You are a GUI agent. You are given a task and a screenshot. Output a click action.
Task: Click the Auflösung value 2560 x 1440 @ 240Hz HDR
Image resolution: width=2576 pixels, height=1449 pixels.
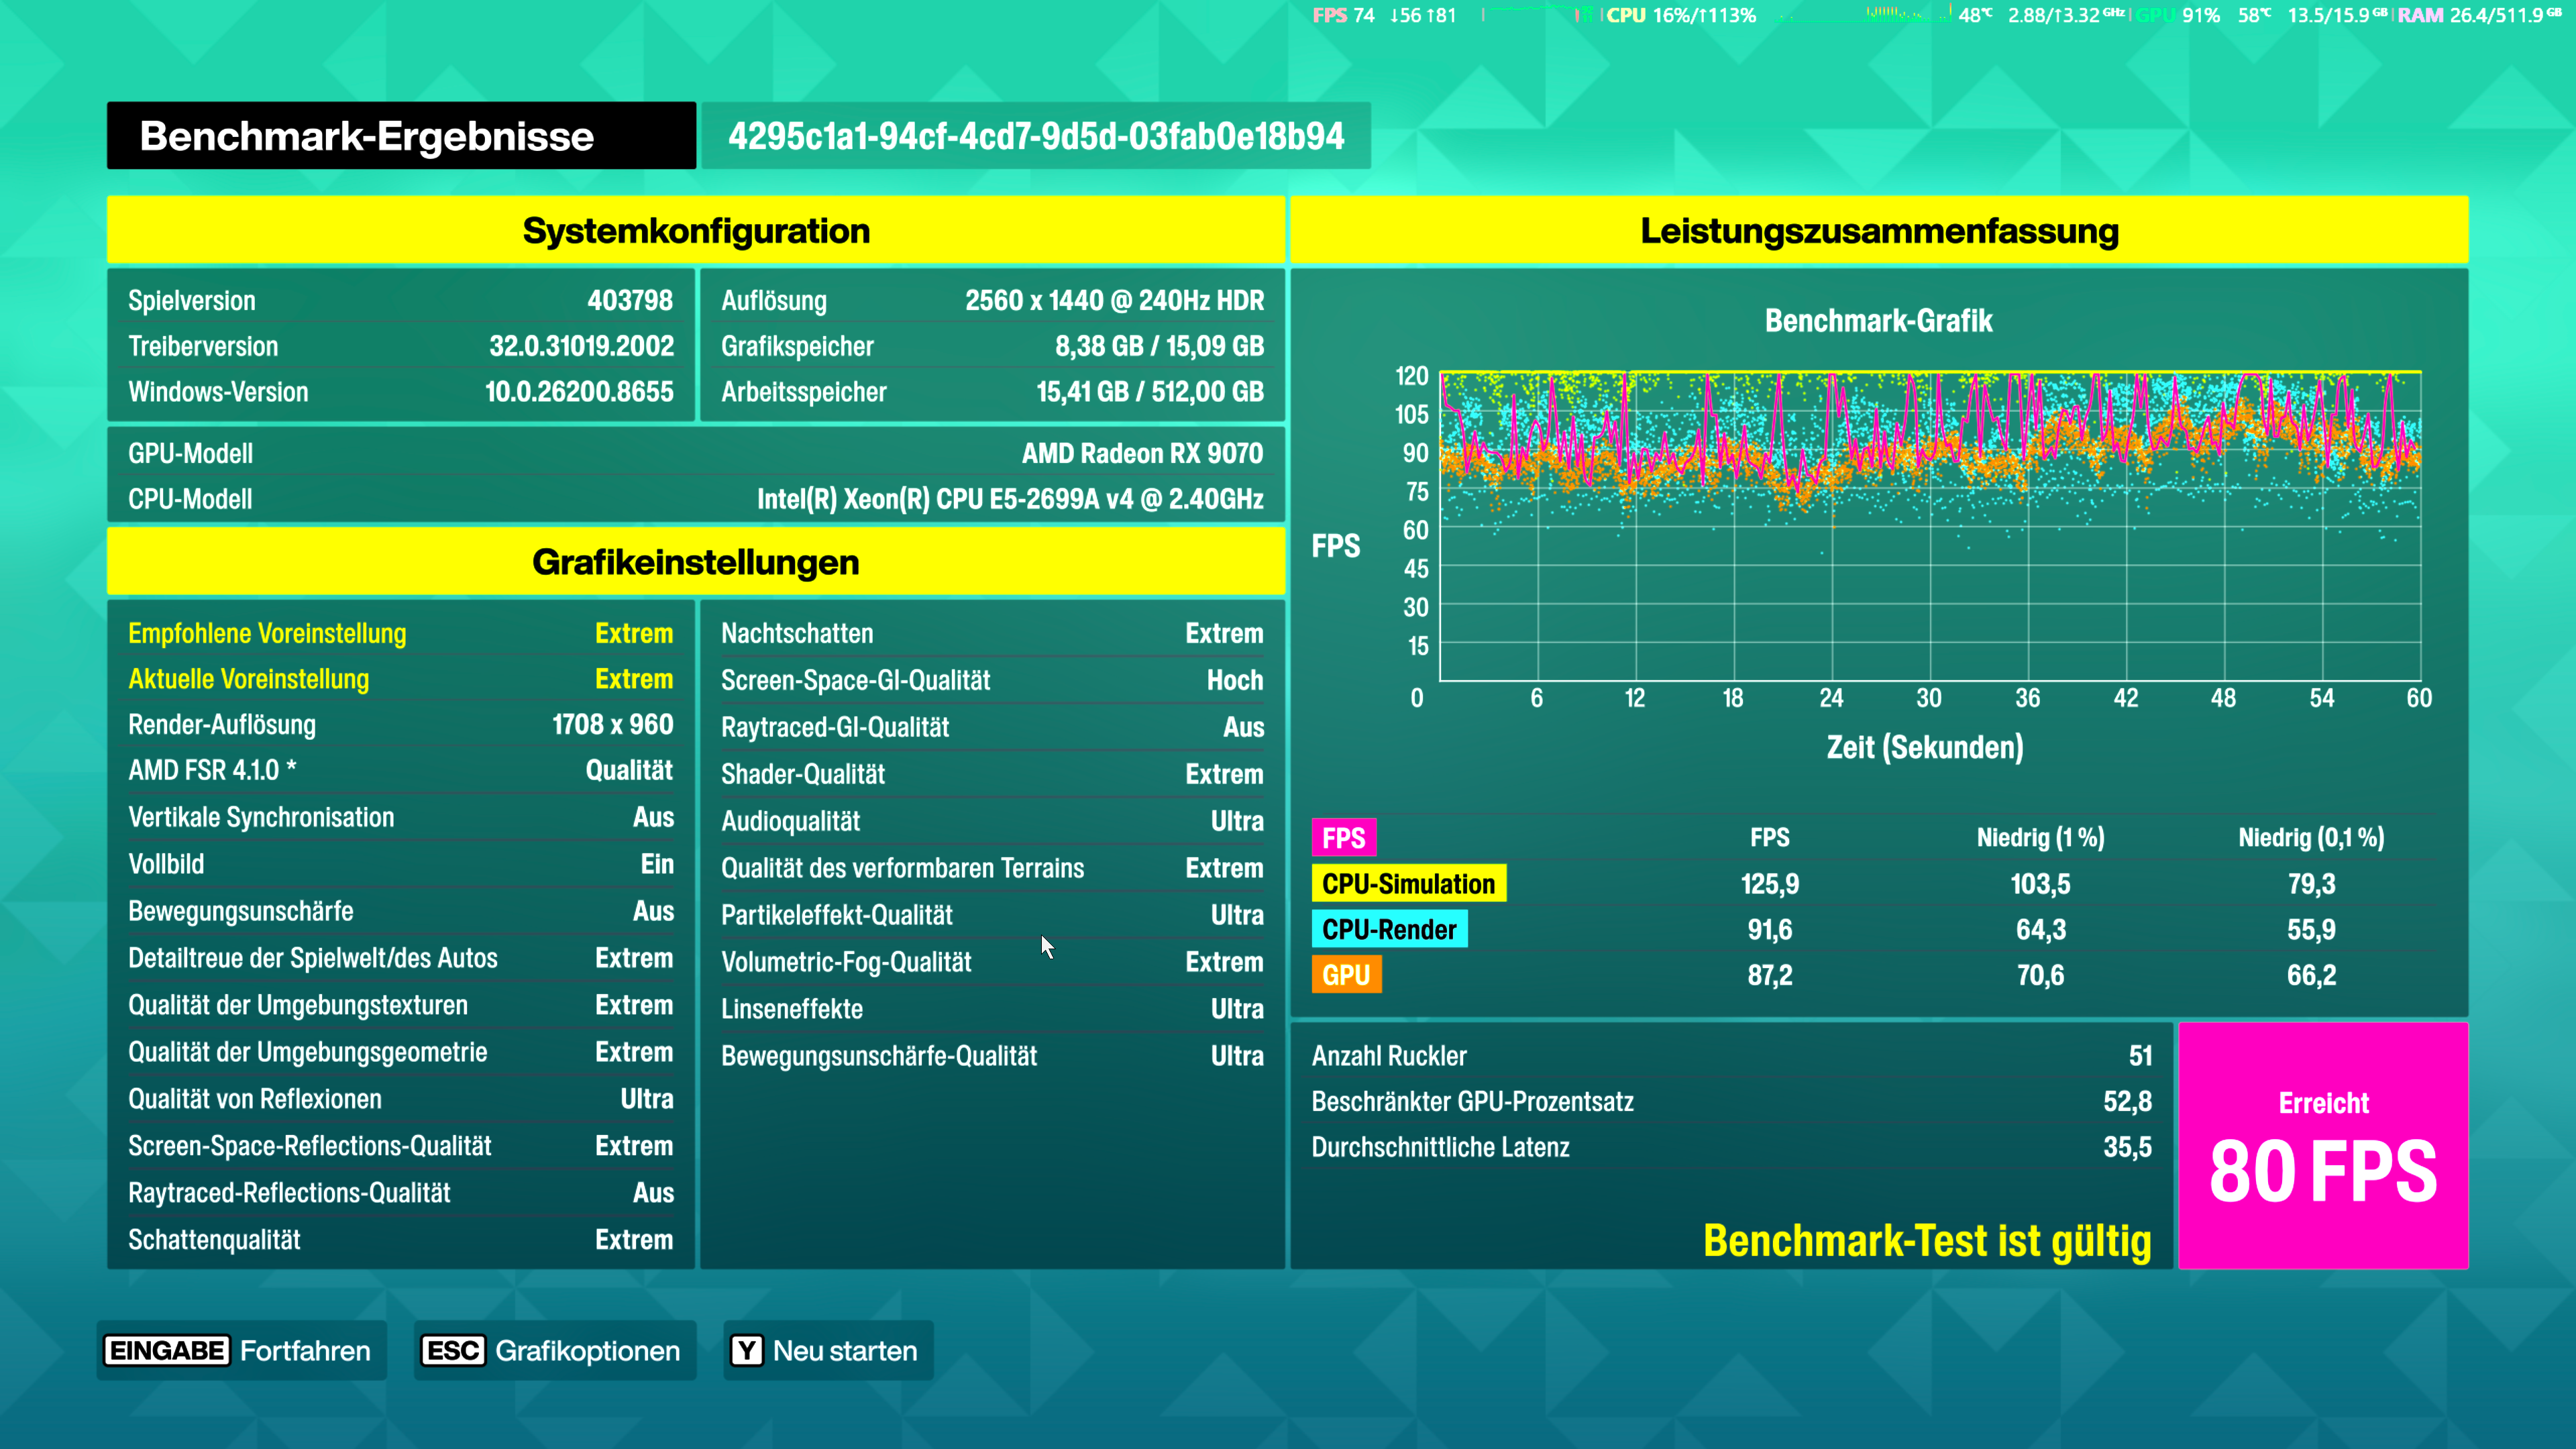point(1114,300)
